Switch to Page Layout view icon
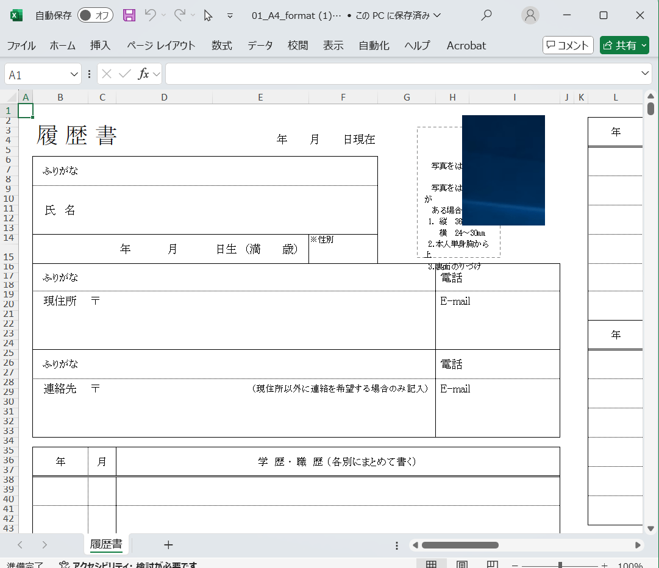 click(462, 564)
